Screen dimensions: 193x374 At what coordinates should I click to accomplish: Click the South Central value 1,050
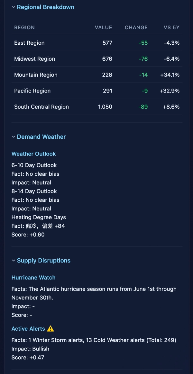105,107
